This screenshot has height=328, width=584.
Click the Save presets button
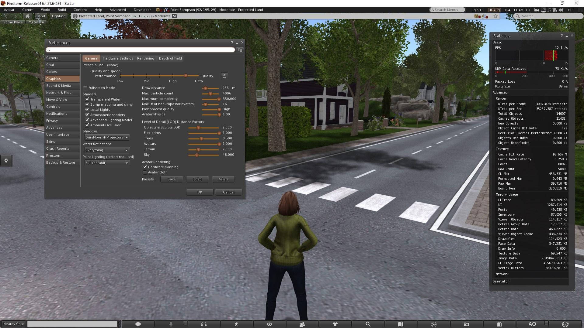(x=172, y=179)
